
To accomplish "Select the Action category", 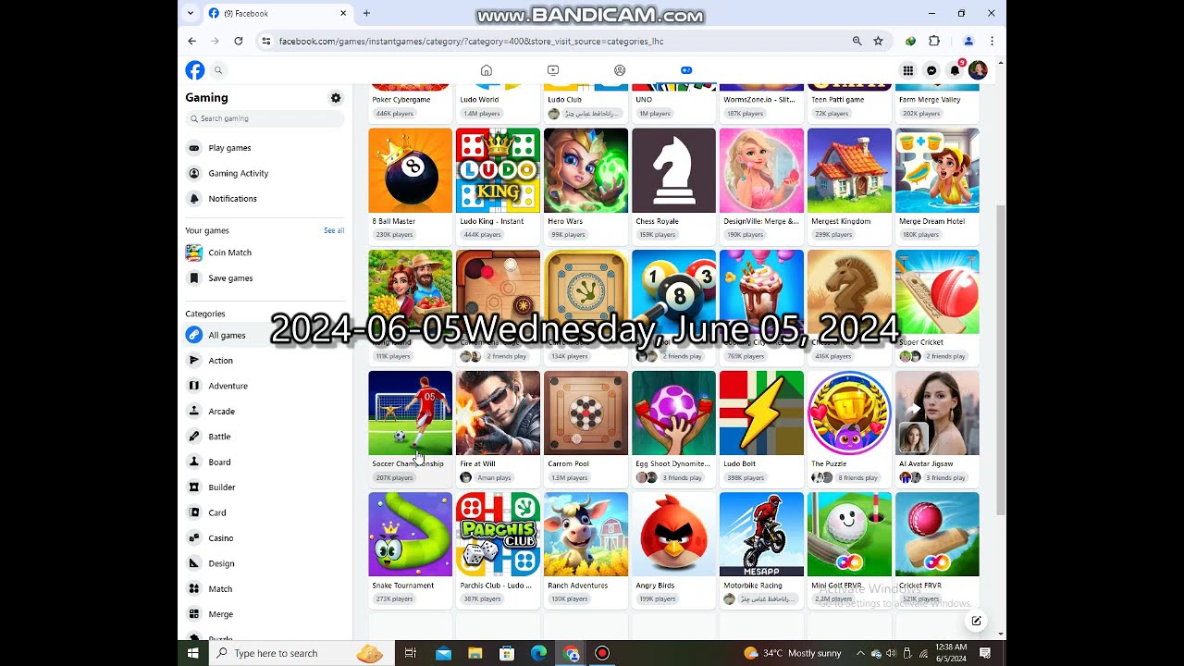I will click(x=265, y=361).
